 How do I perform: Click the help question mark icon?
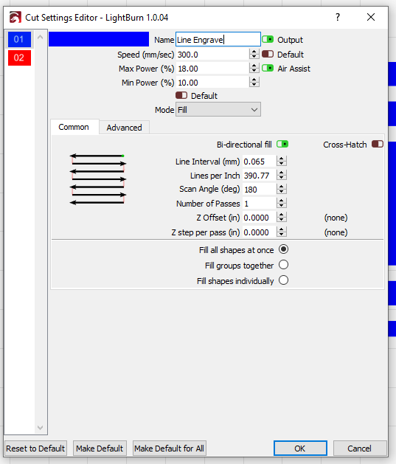pos(338,17)
